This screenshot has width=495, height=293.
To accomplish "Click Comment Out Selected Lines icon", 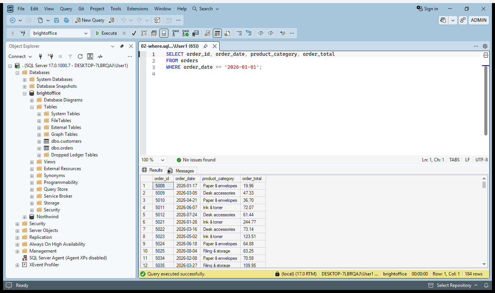I will [x=239, y=33].
